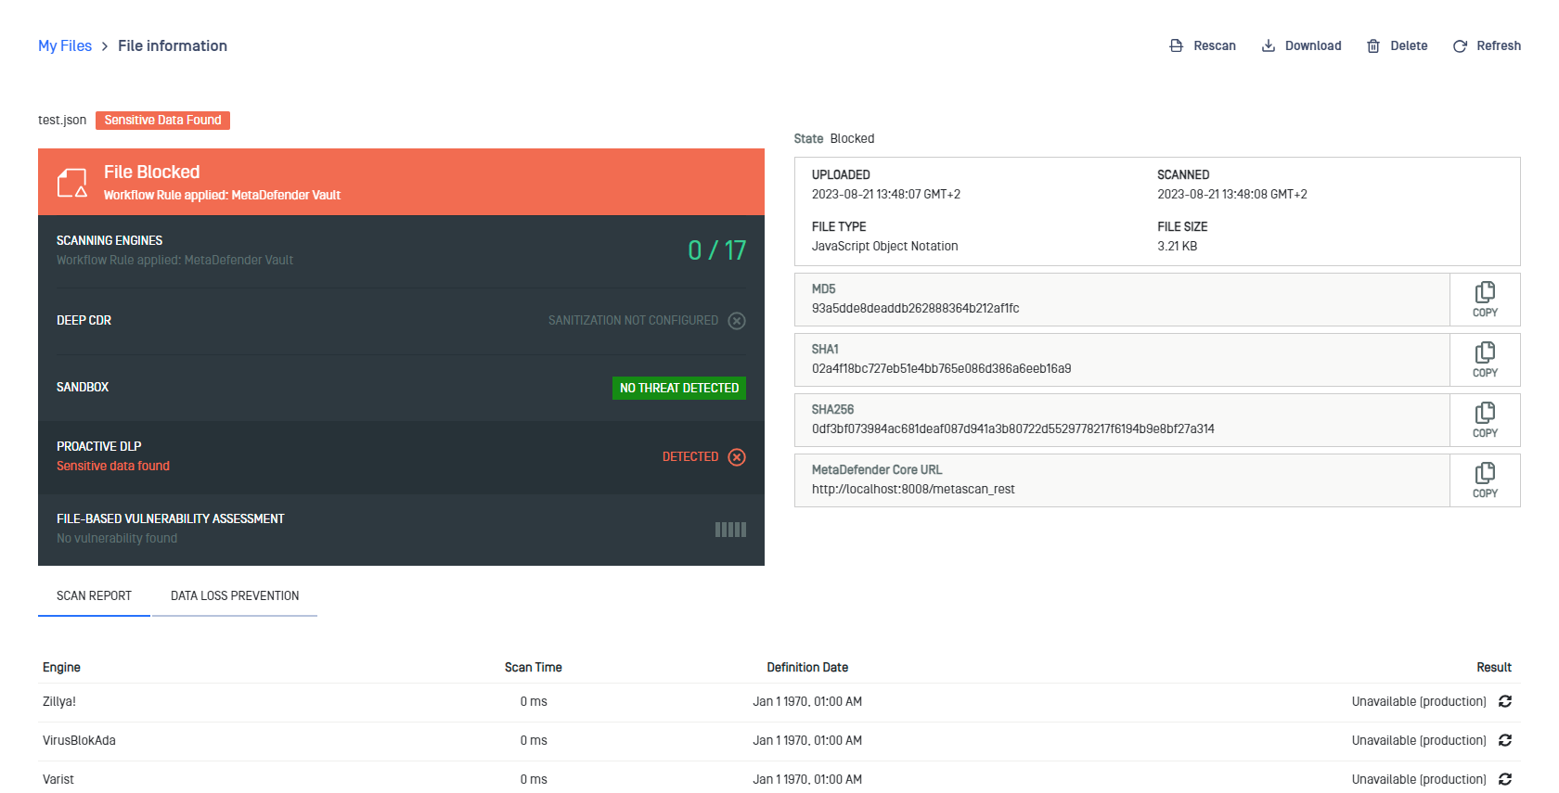
Task: Click the localhost metascan_rest URL
Action: 913,490
